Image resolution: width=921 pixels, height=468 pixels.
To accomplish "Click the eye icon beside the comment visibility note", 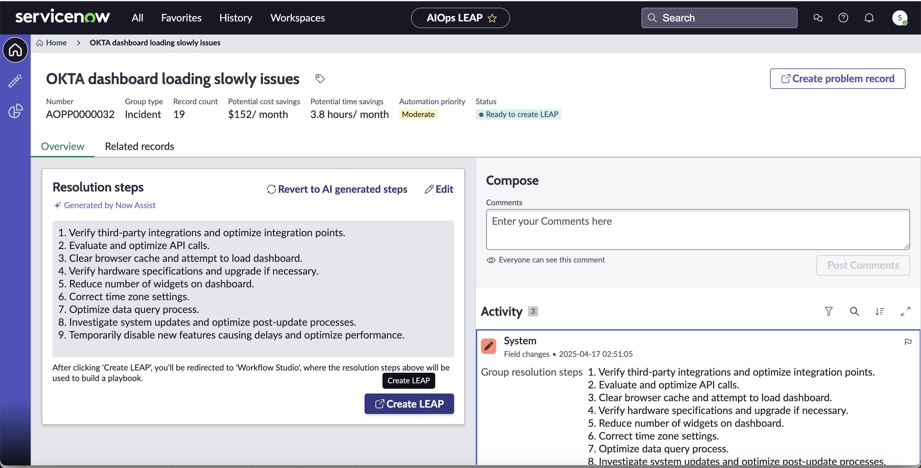I will coord(491,260).
